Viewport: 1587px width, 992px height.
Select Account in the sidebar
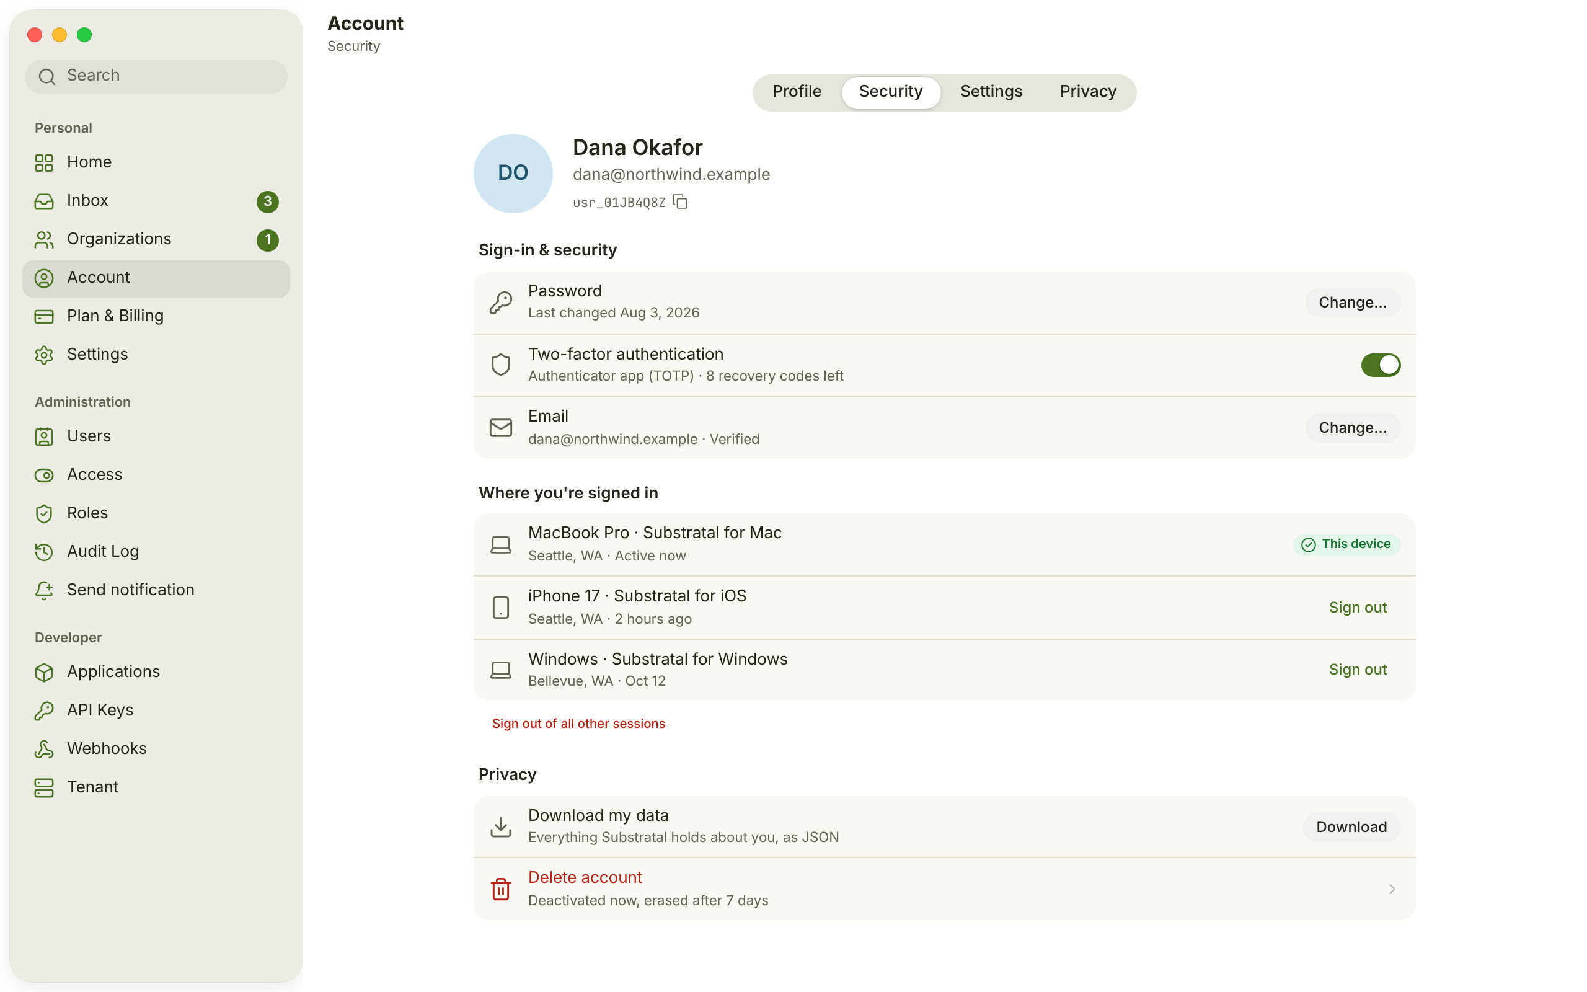pyautogui.click(x=156, y=278)
